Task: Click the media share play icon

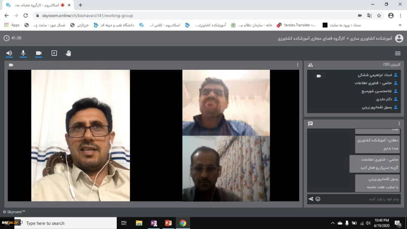Action: (54, 53)
